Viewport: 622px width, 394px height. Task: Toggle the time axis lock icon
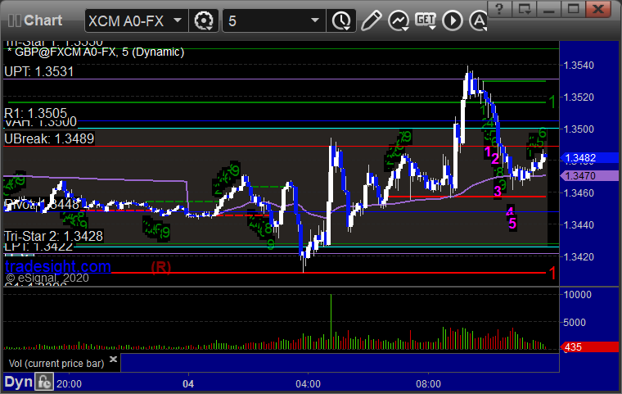(44, 382)
